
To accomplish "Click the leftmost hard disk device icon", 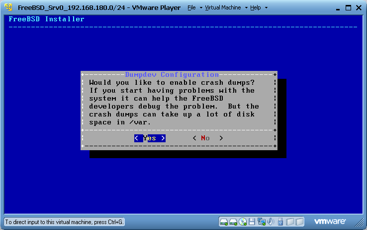I will (x=224, y=222).
